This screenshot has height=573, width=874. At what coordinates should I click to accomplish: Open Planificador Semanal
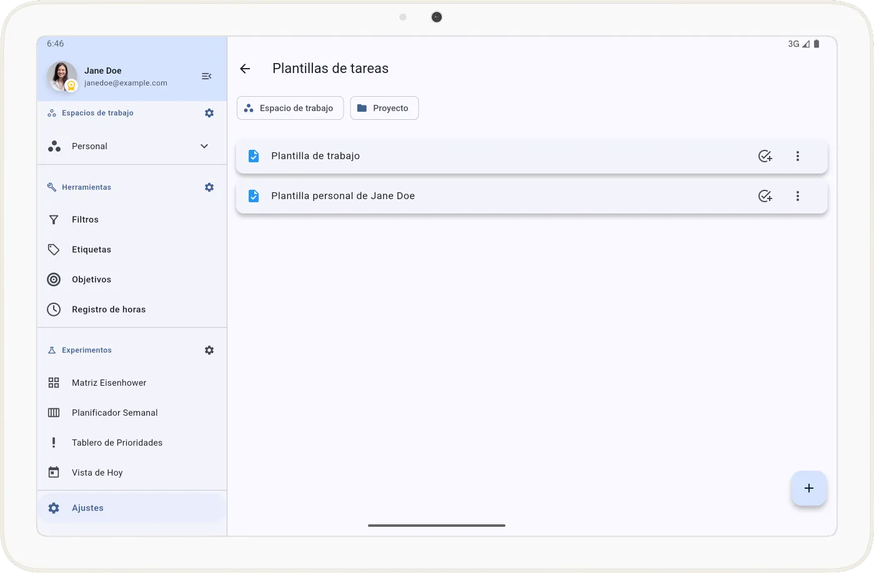(x=132, y=413)
